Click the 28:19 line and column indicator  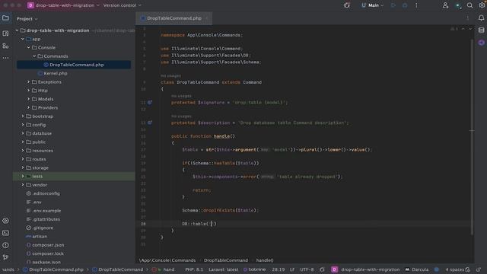pos(278,269)
